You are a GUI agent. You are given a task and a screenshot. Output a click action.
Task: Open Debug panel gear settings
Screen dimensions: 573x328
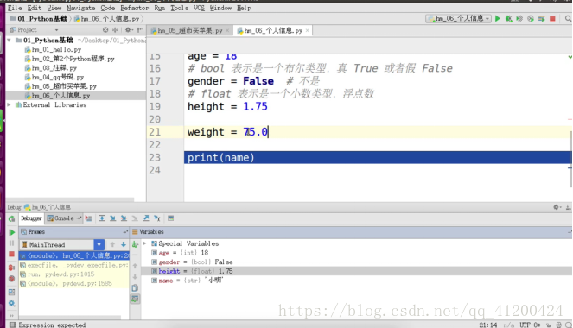coord(557,207)
